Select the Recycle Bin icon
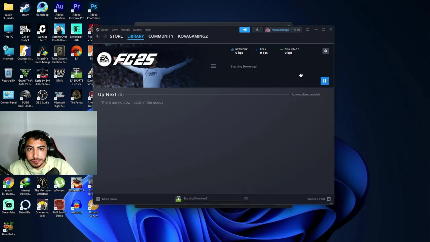The height and width of the screenshot is (242, 430). click(x=8, y=75)
